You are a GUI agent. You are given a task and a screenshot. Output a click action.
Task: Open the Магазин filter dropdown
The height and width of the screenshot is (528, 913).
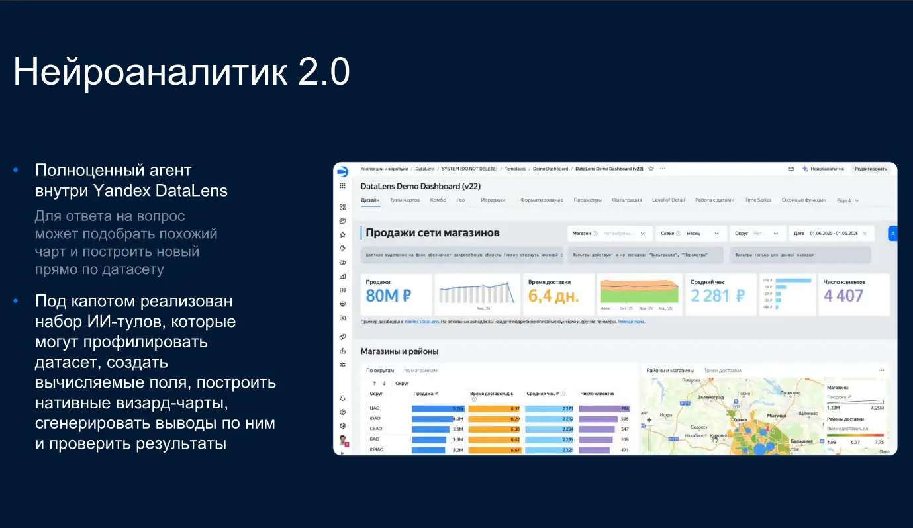[610, 233]
